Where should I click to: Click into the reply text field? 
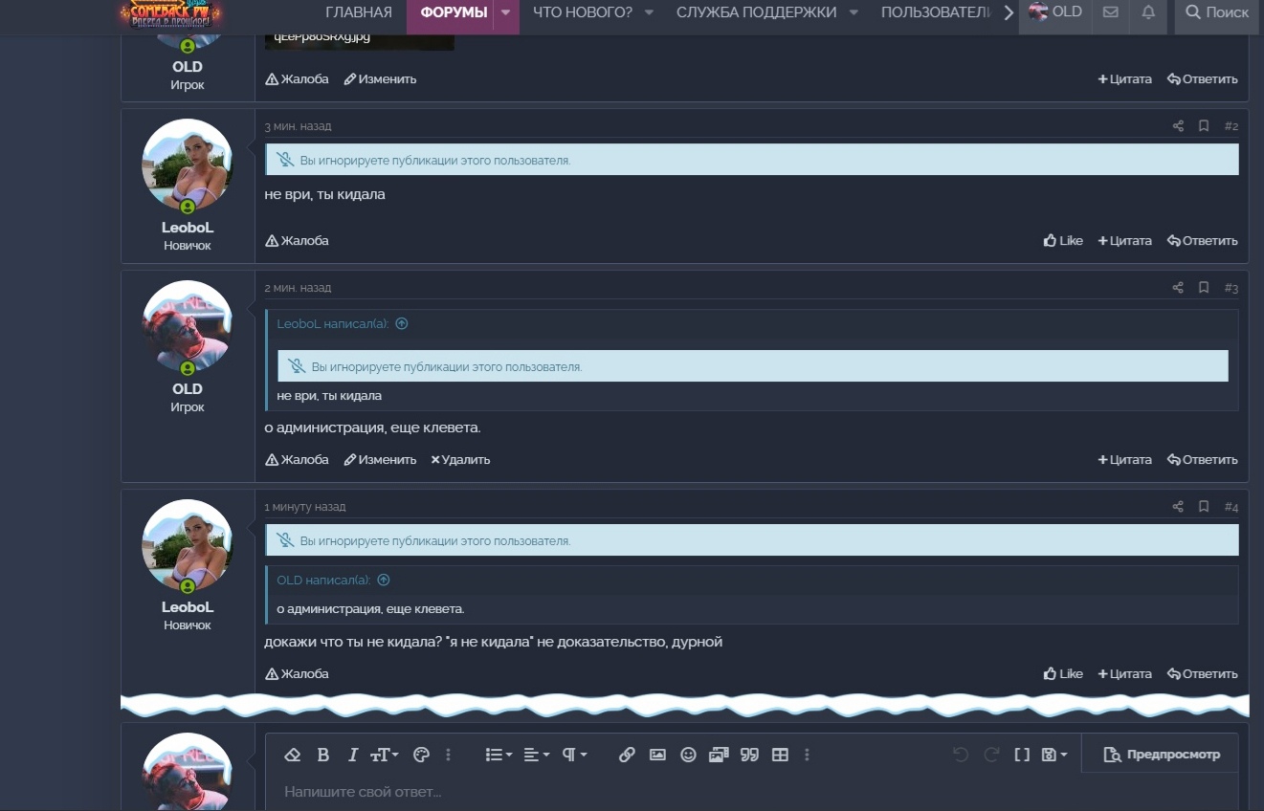click(670, 792)
